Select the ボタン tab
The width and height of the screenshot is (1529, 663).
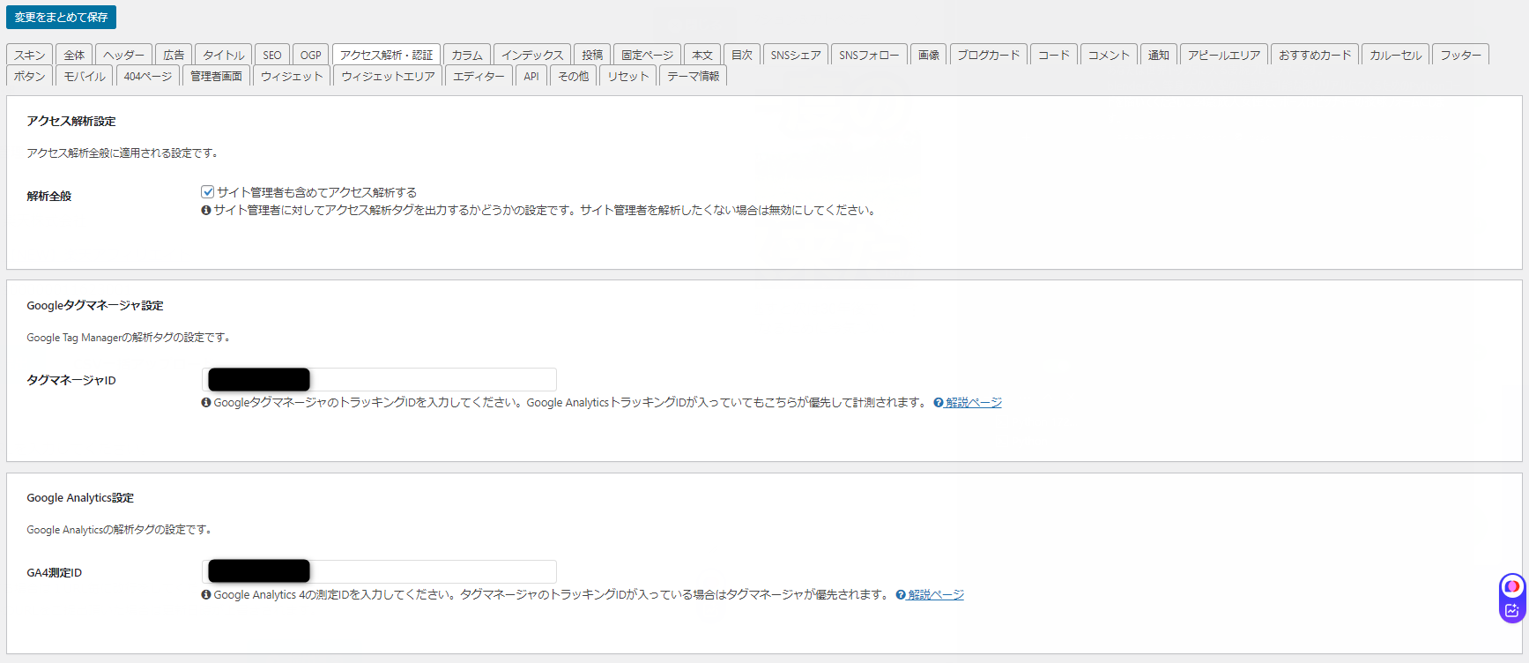point(29,76)
